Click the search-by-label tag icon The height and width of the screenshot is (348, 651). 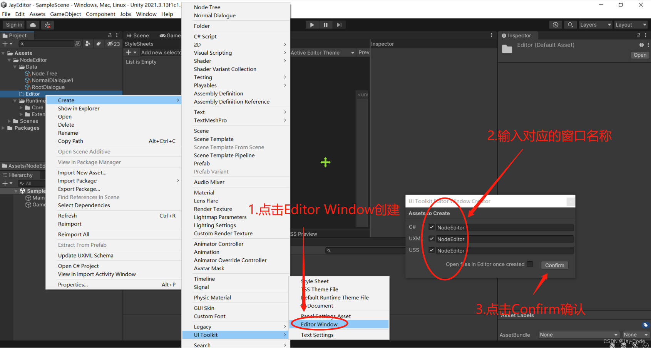(99, 43)
